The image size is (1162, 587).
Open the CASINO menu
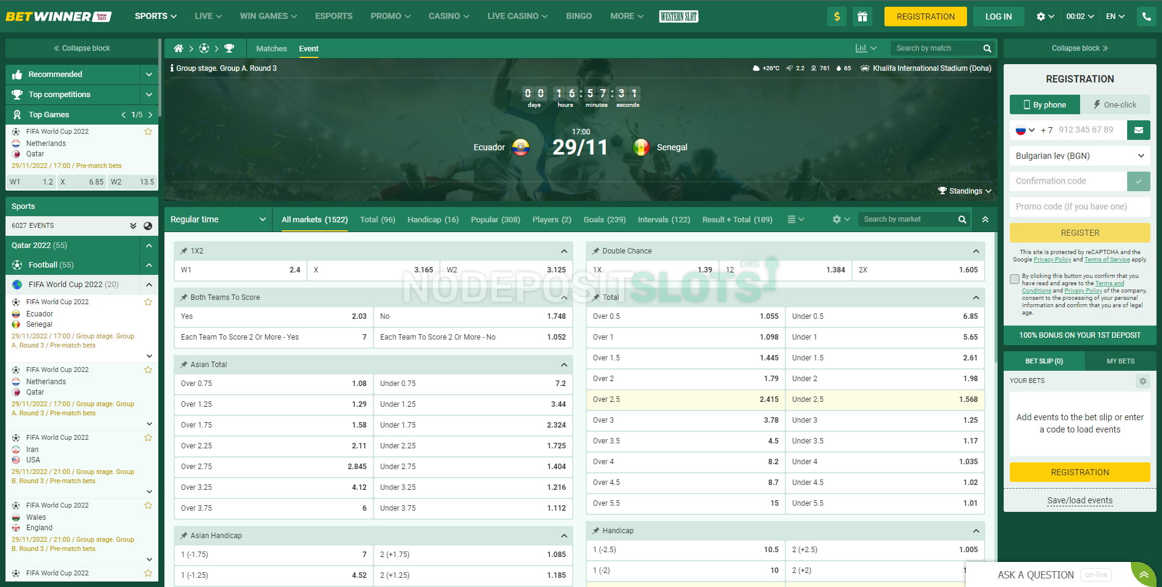(449, 16)
